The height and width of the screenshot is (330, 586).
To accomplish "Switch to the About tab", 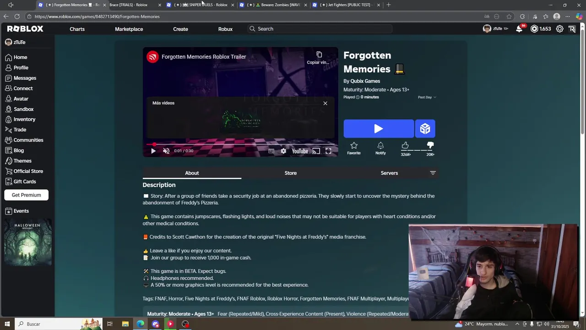I will 192,173.
